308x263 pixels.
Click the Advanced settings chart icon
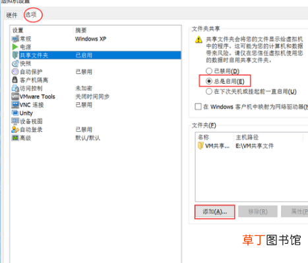tap(15, 138)
